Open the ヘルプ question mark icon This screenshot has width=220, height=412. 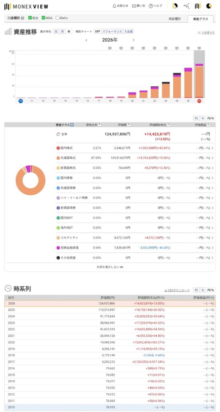155,6
